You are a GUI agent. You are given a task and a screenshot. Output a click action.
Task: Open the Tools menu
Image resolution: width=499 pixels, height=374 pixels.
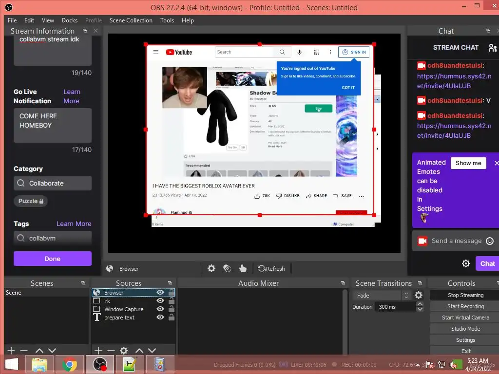(167, 20)
